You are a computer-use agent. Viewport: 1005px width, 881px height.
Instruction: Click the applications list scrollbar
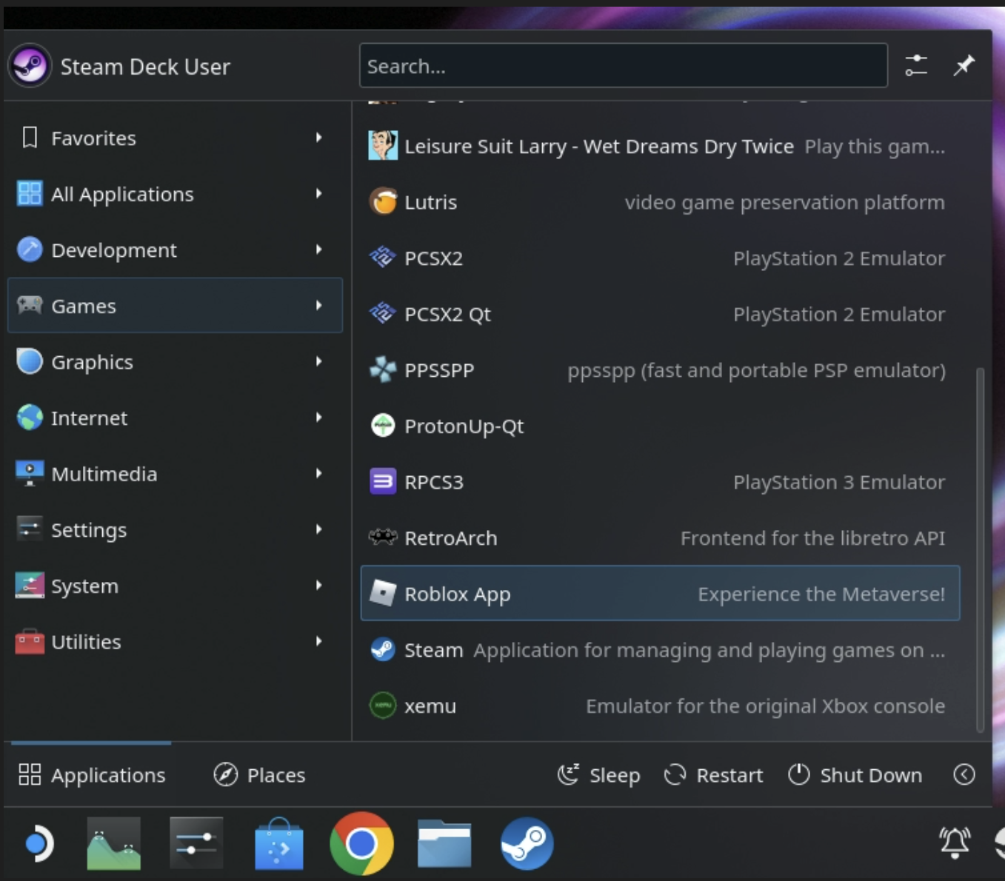click(x=980, y=549)
